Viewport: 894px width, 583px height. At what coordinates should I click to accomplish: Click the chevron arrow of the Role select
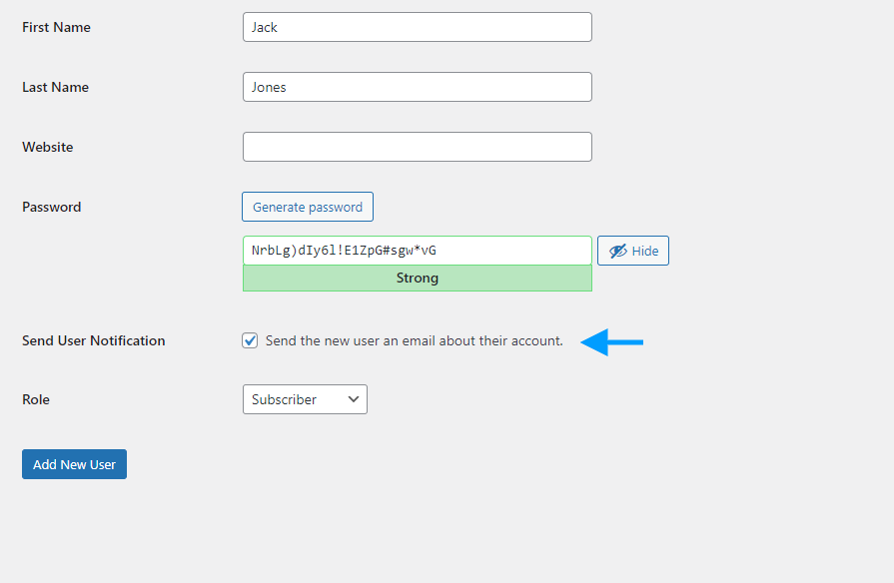[354, 399]
